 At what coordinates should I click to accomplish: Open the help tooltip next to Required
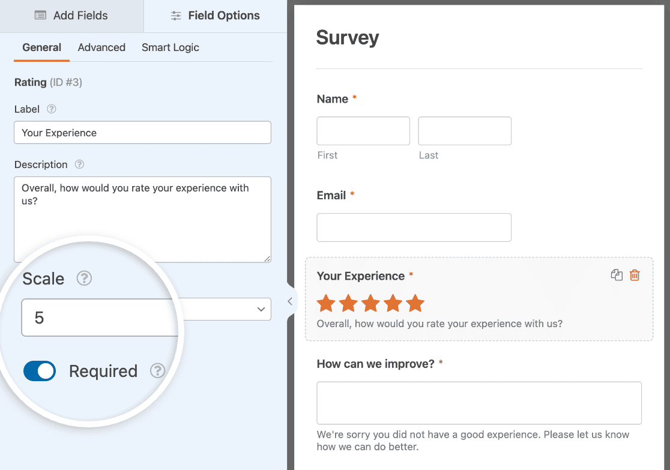coord(157,371)
